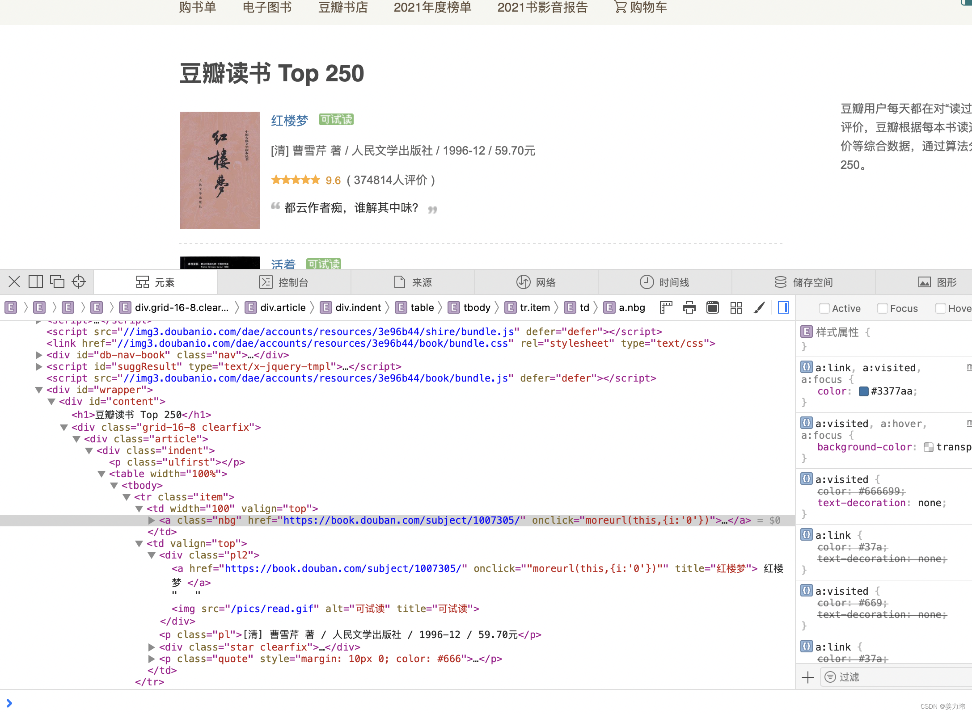Click the layout grid overlay icon

[x=736, y=307]
